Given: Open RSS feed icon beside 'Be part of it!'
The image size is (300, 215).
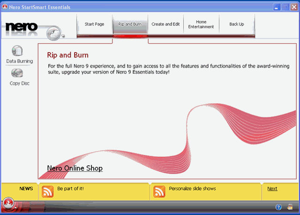Looking at the screenshot, I should (47, 192).
